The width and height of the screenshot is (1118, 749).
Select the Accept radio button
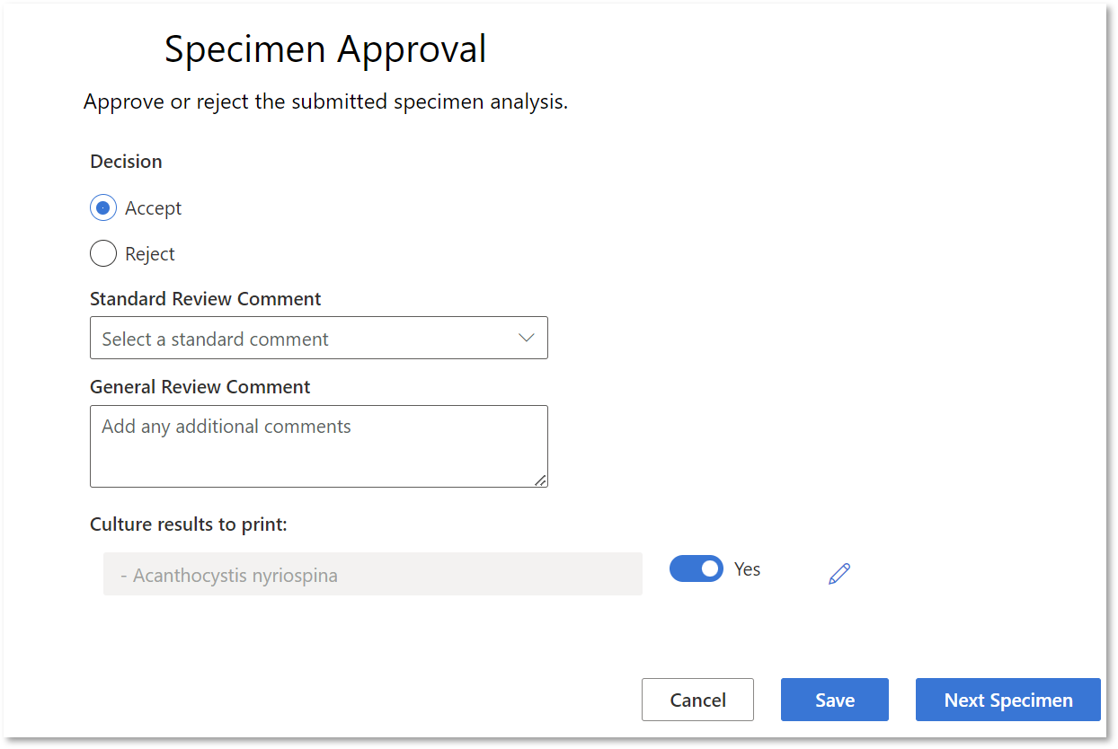pos(103,208)
